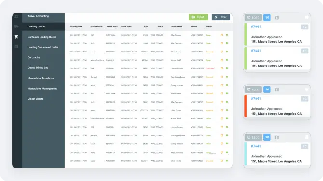Click the truck icon for DAF James Brown Done

tap(227, 127)
